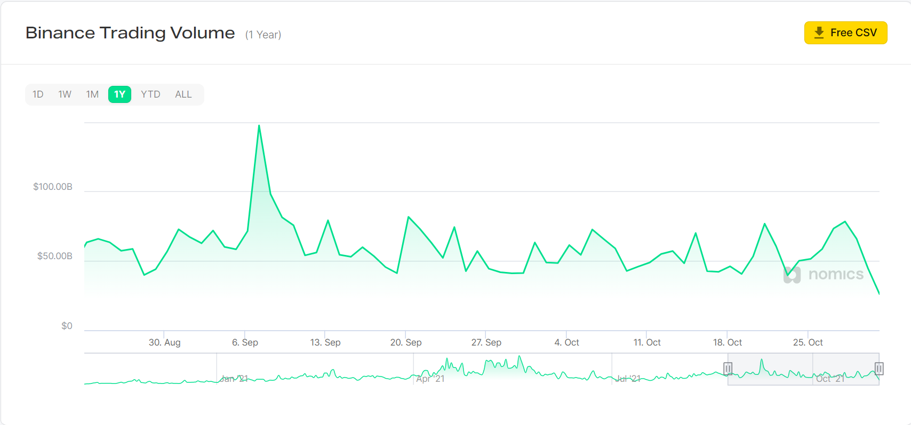Screen dimensions: 911x425
Task: Click the tall volume peak after 6. Sep
Action: [x=259, y=126]
